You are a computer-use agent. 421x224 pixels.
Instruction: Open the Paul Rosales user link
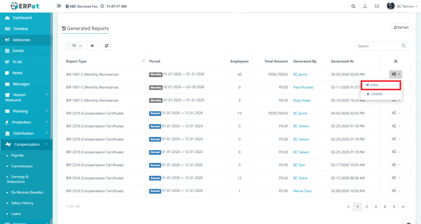tap(303, 88)
